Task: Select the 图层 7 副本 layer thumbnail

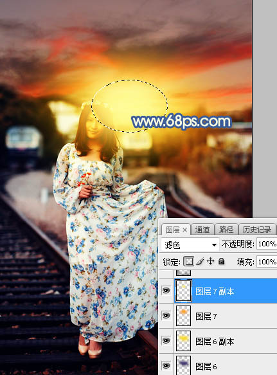Action: coord(183,291)
